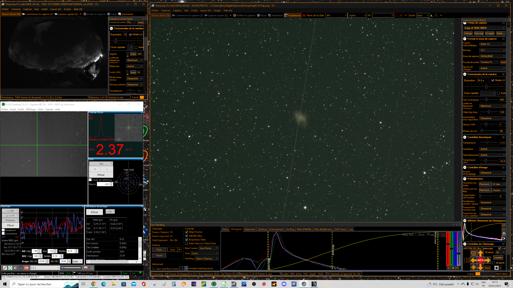
Task: Enable the 'se garer' park checkbox
Action: [x=493, y=263]
